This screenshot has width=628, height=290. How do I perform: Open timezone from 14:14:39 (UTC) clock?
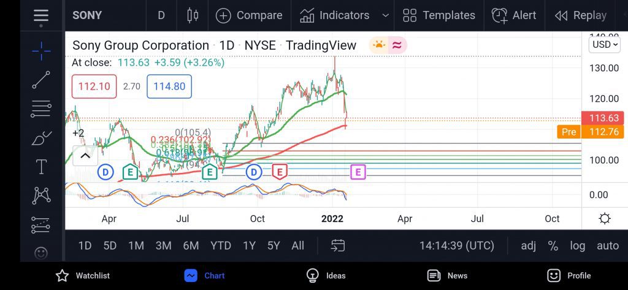click(456, 245)
